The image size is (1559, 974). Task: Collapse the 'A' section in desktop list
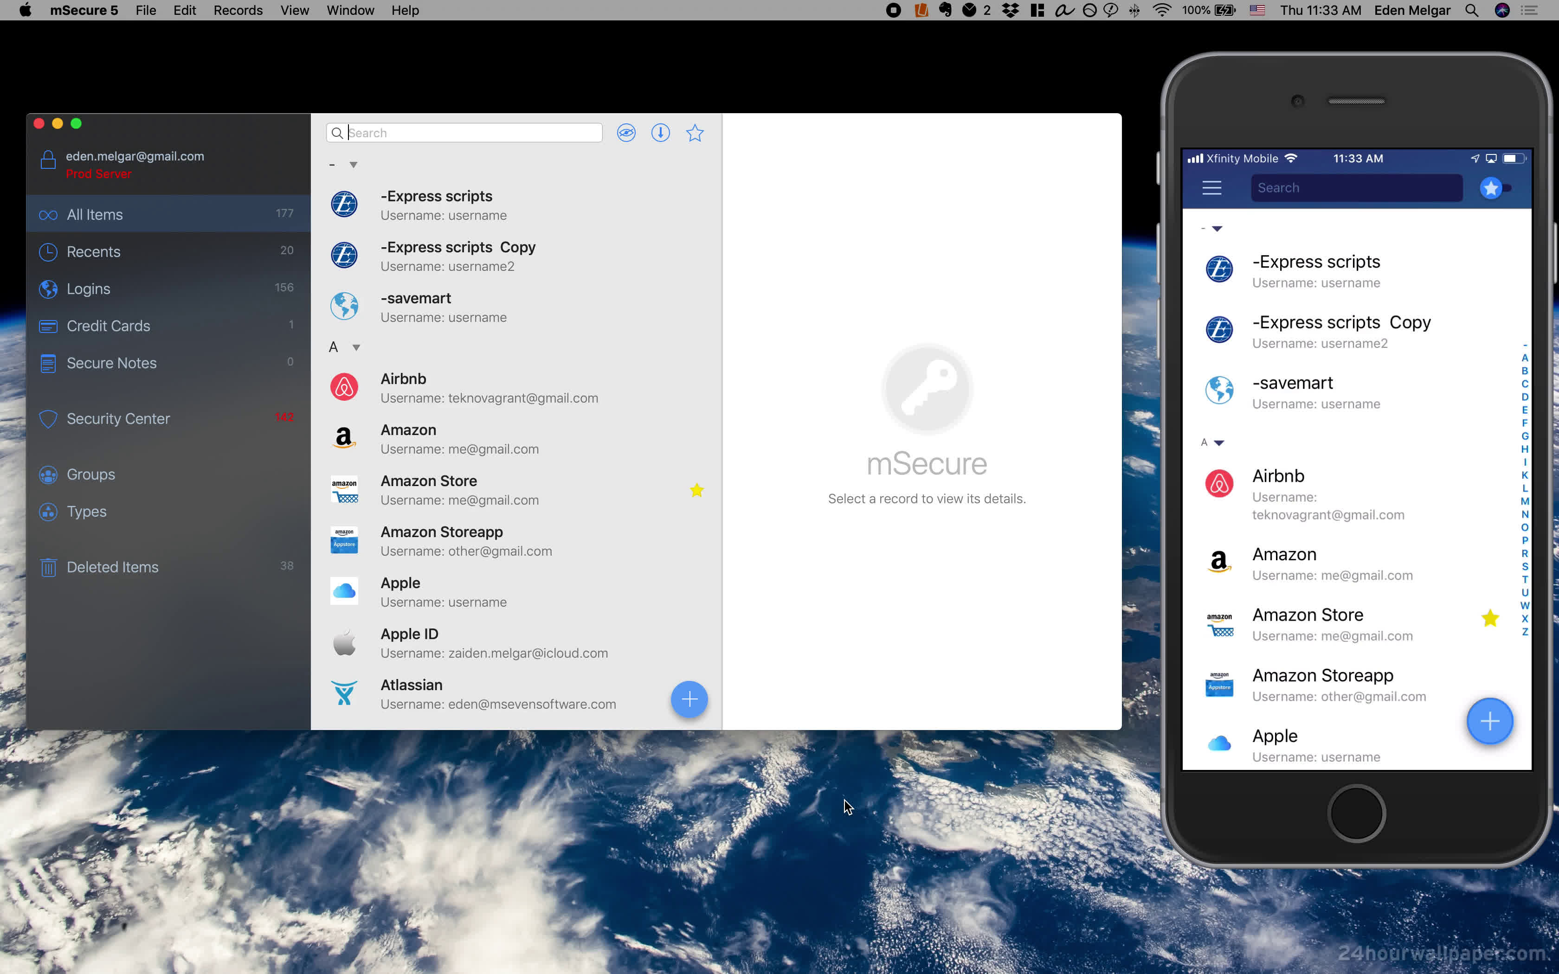tap(355, 348)
